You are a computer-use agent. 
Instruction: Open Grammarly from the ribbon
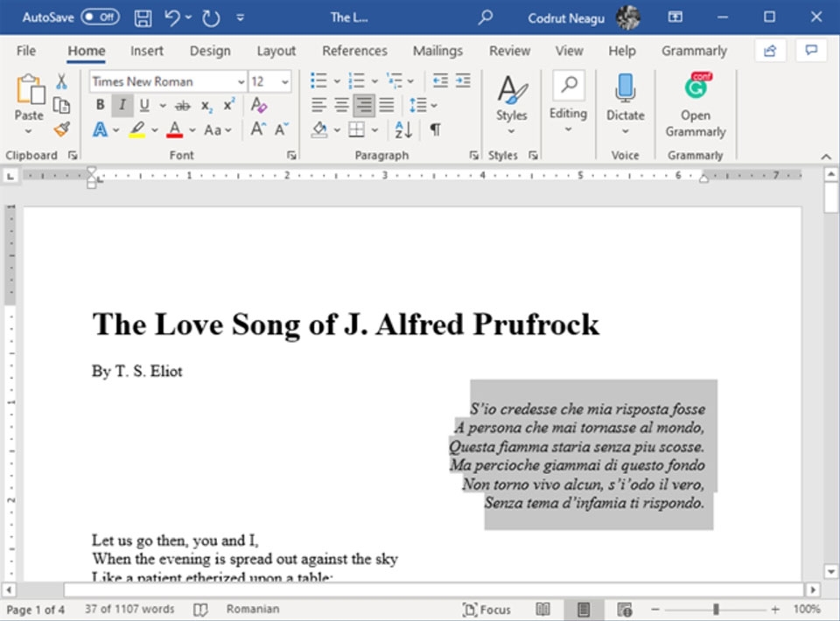[x=696, y=104]
